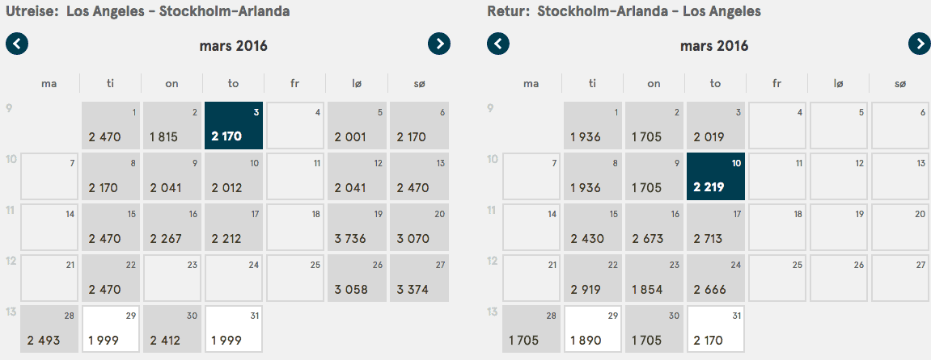The image size is (931, 360).
Task: Select return March 17 fare 2 713
Action: pyautogui.click(x=715, y=227)
